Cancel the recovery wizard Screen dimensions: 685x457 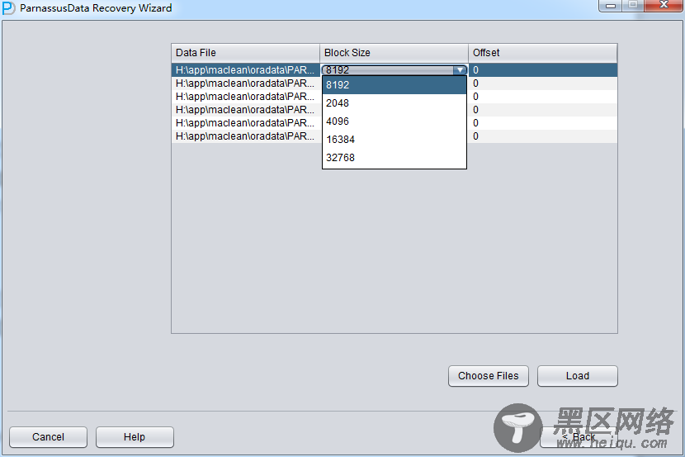(48, 437)
